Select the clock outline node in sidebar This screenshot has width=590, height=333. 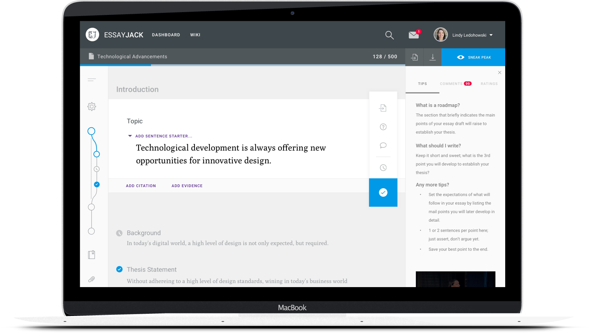(97, 169)
